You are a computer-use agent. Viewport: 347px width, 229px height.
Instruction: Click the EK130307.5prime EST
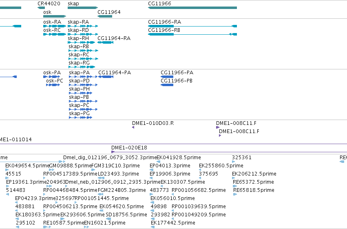pos(162,186)
